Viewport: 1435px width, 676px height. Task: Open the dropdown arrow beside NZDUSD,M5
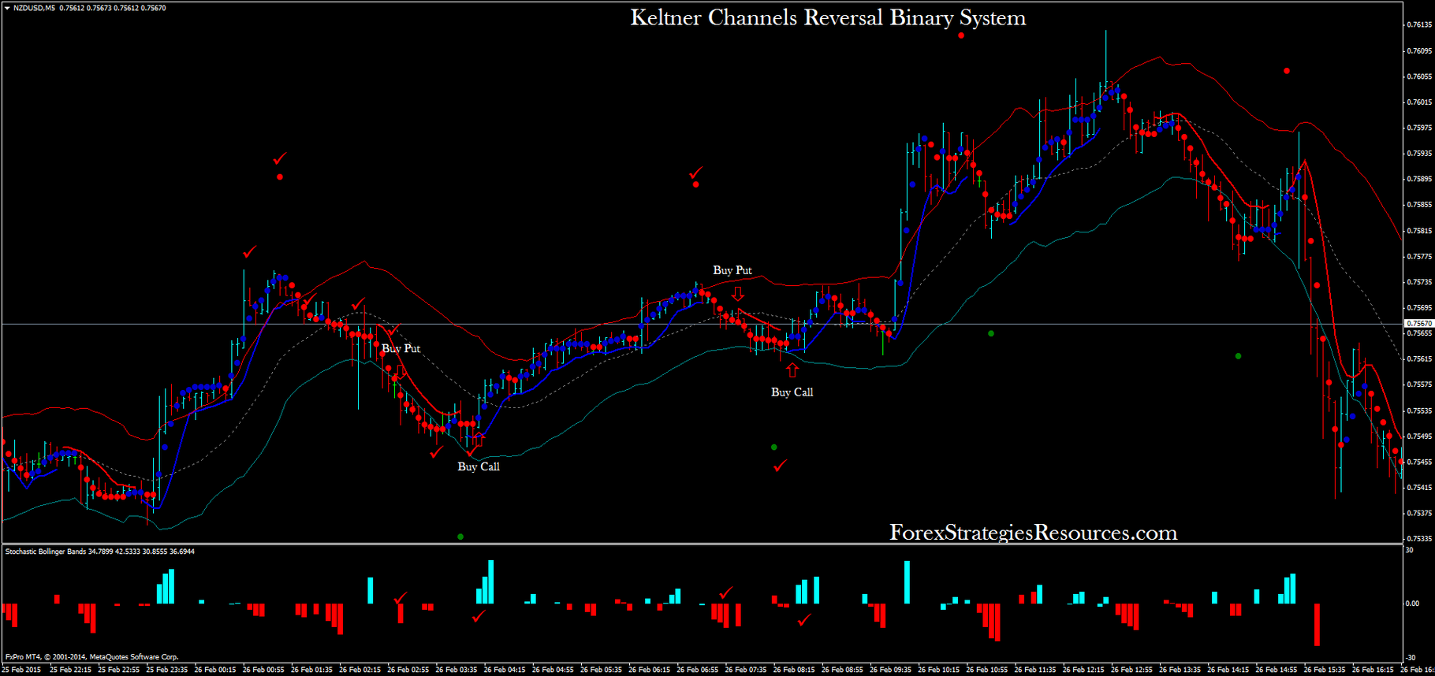7,8
